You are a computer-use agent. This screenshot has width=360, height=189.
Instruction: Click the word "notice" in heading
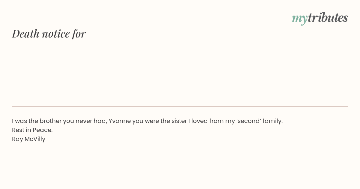coord(56,34)
